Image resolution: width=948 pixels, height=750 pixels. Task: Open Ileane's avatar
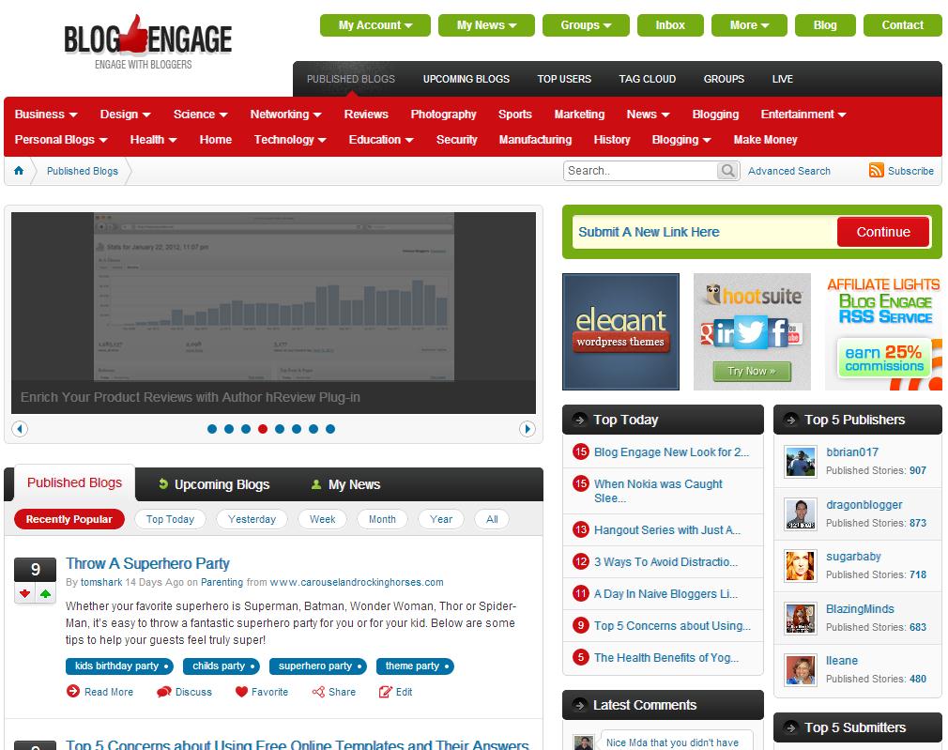[801, 670]
